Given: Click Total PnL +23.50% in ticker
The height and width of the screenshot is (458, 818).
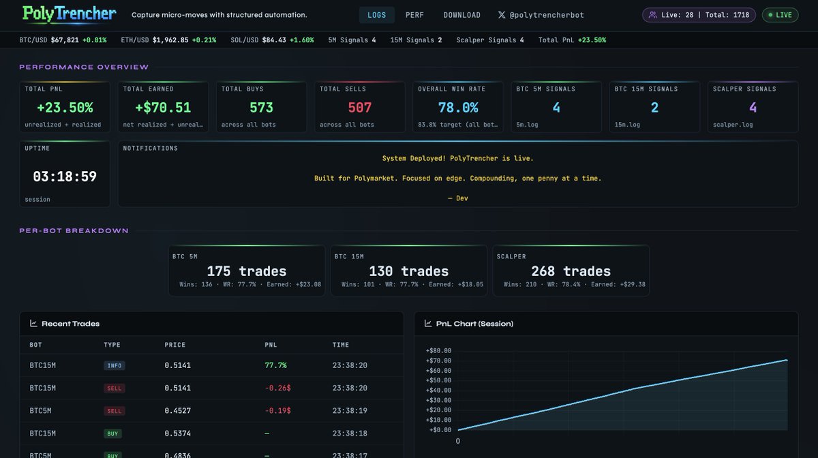Looking at the screenshot, I should pos(572,40).
